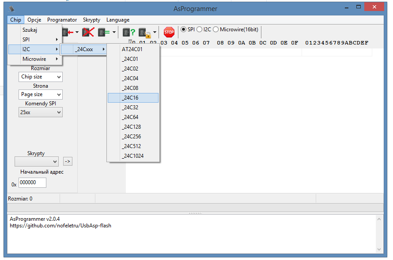Open the Page size combo box
This screenshot has width=393, height=260.
40,95
